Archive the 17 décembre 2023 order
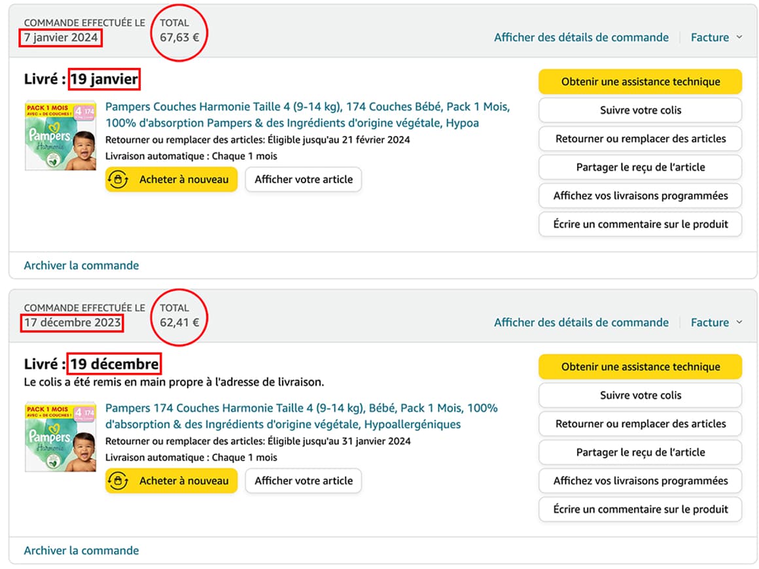Image resolution: width=759 pixels, height=569 pixels. pyautogui.click(x=81, y=551)
